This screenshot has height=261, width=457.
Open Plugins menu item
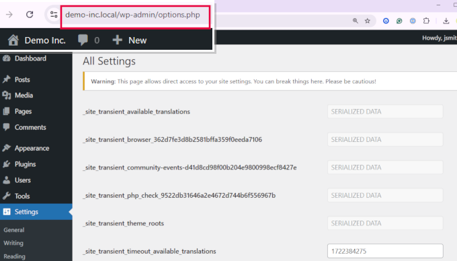(x=25, y=164)
